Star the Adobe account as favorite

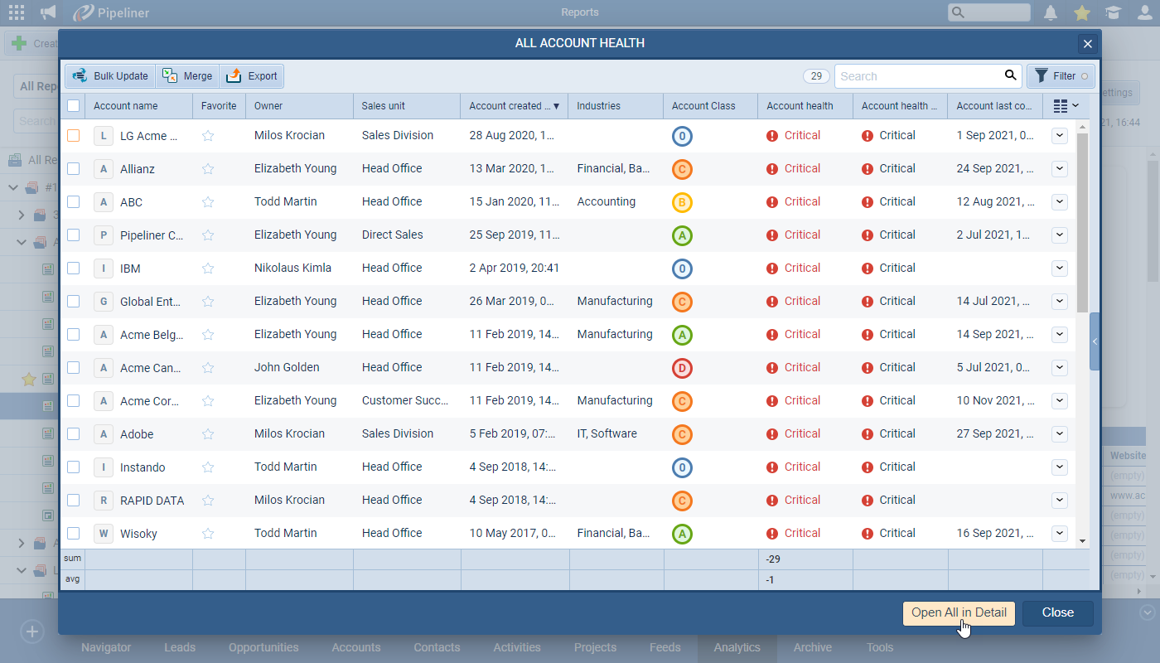[208, 434]
